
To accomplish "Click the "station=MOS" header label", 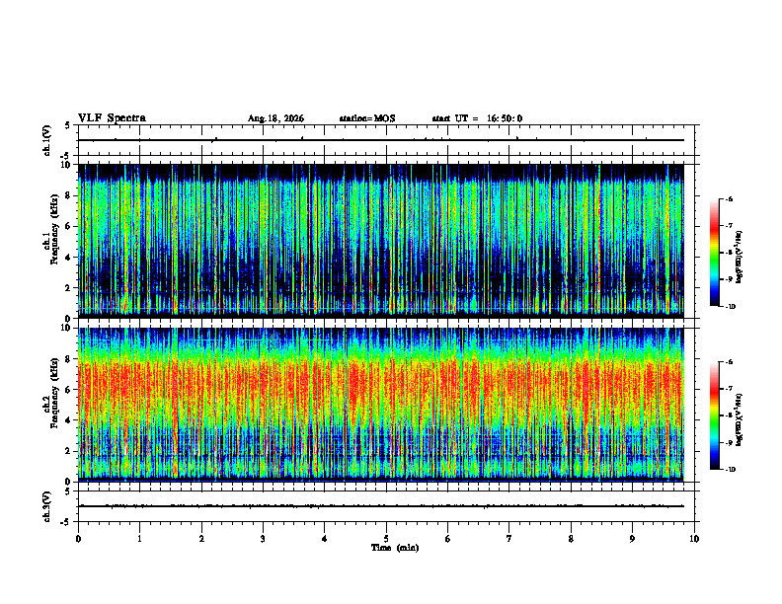I will (x=367, y=118).
